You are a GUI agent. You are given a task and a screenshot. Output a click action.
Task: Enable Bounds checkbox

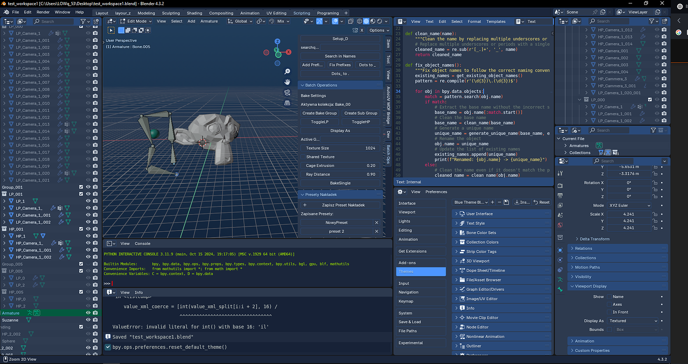pyautogui.click(x=609, y=330)
